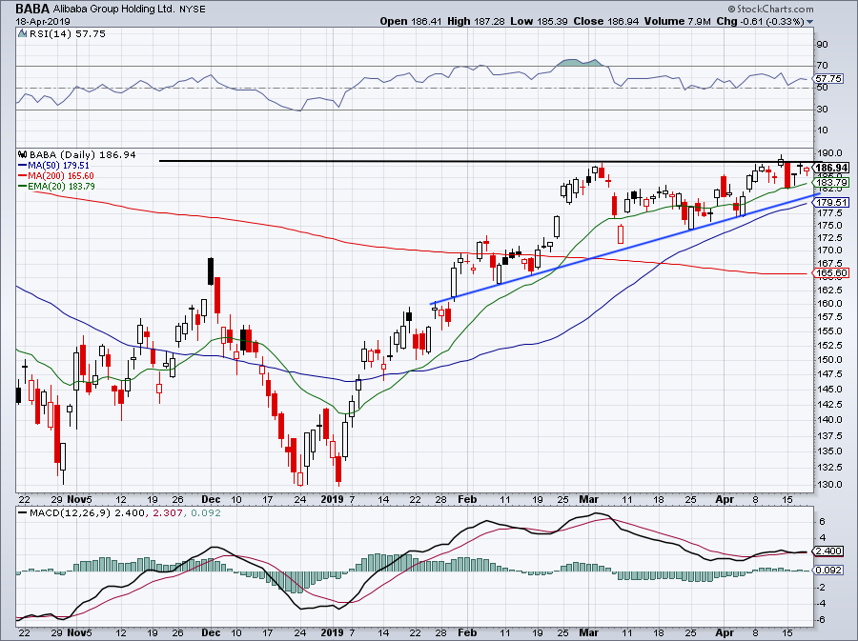Click the 130.0 price axis label
858x641 pixels.
830,484
